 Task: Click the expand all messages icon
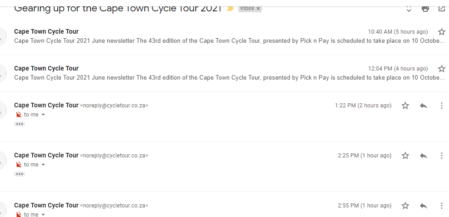tap(409, 8)
